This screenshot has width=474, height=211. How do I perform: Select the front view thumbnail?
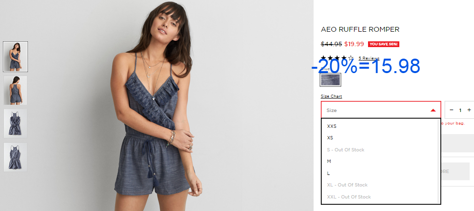pos(15,57)
